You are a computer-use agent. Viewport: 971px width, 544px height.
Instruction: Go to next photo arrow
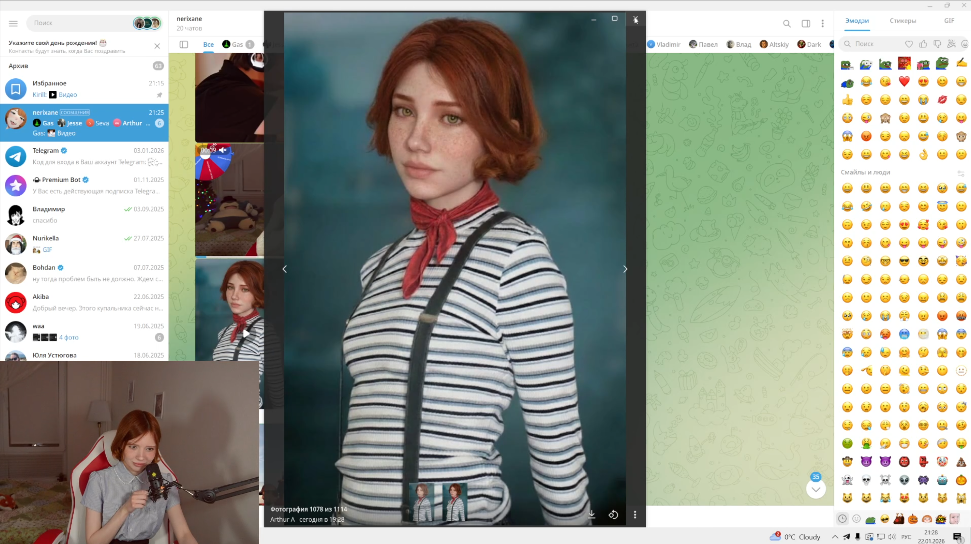pos(625,269)
